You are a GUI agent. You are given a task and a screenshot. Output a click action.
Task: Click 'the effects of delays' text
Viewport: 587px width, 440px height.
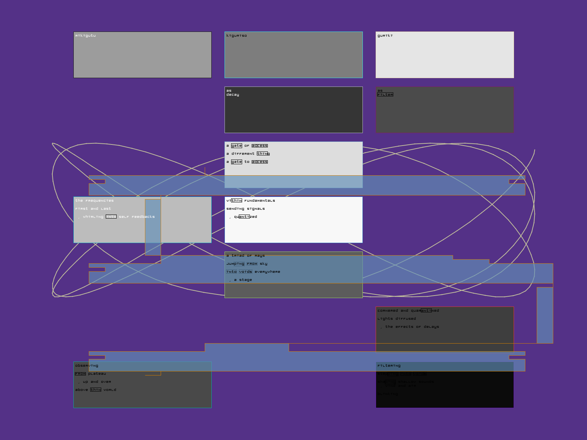pyautogui.click(x=412, y=327)
